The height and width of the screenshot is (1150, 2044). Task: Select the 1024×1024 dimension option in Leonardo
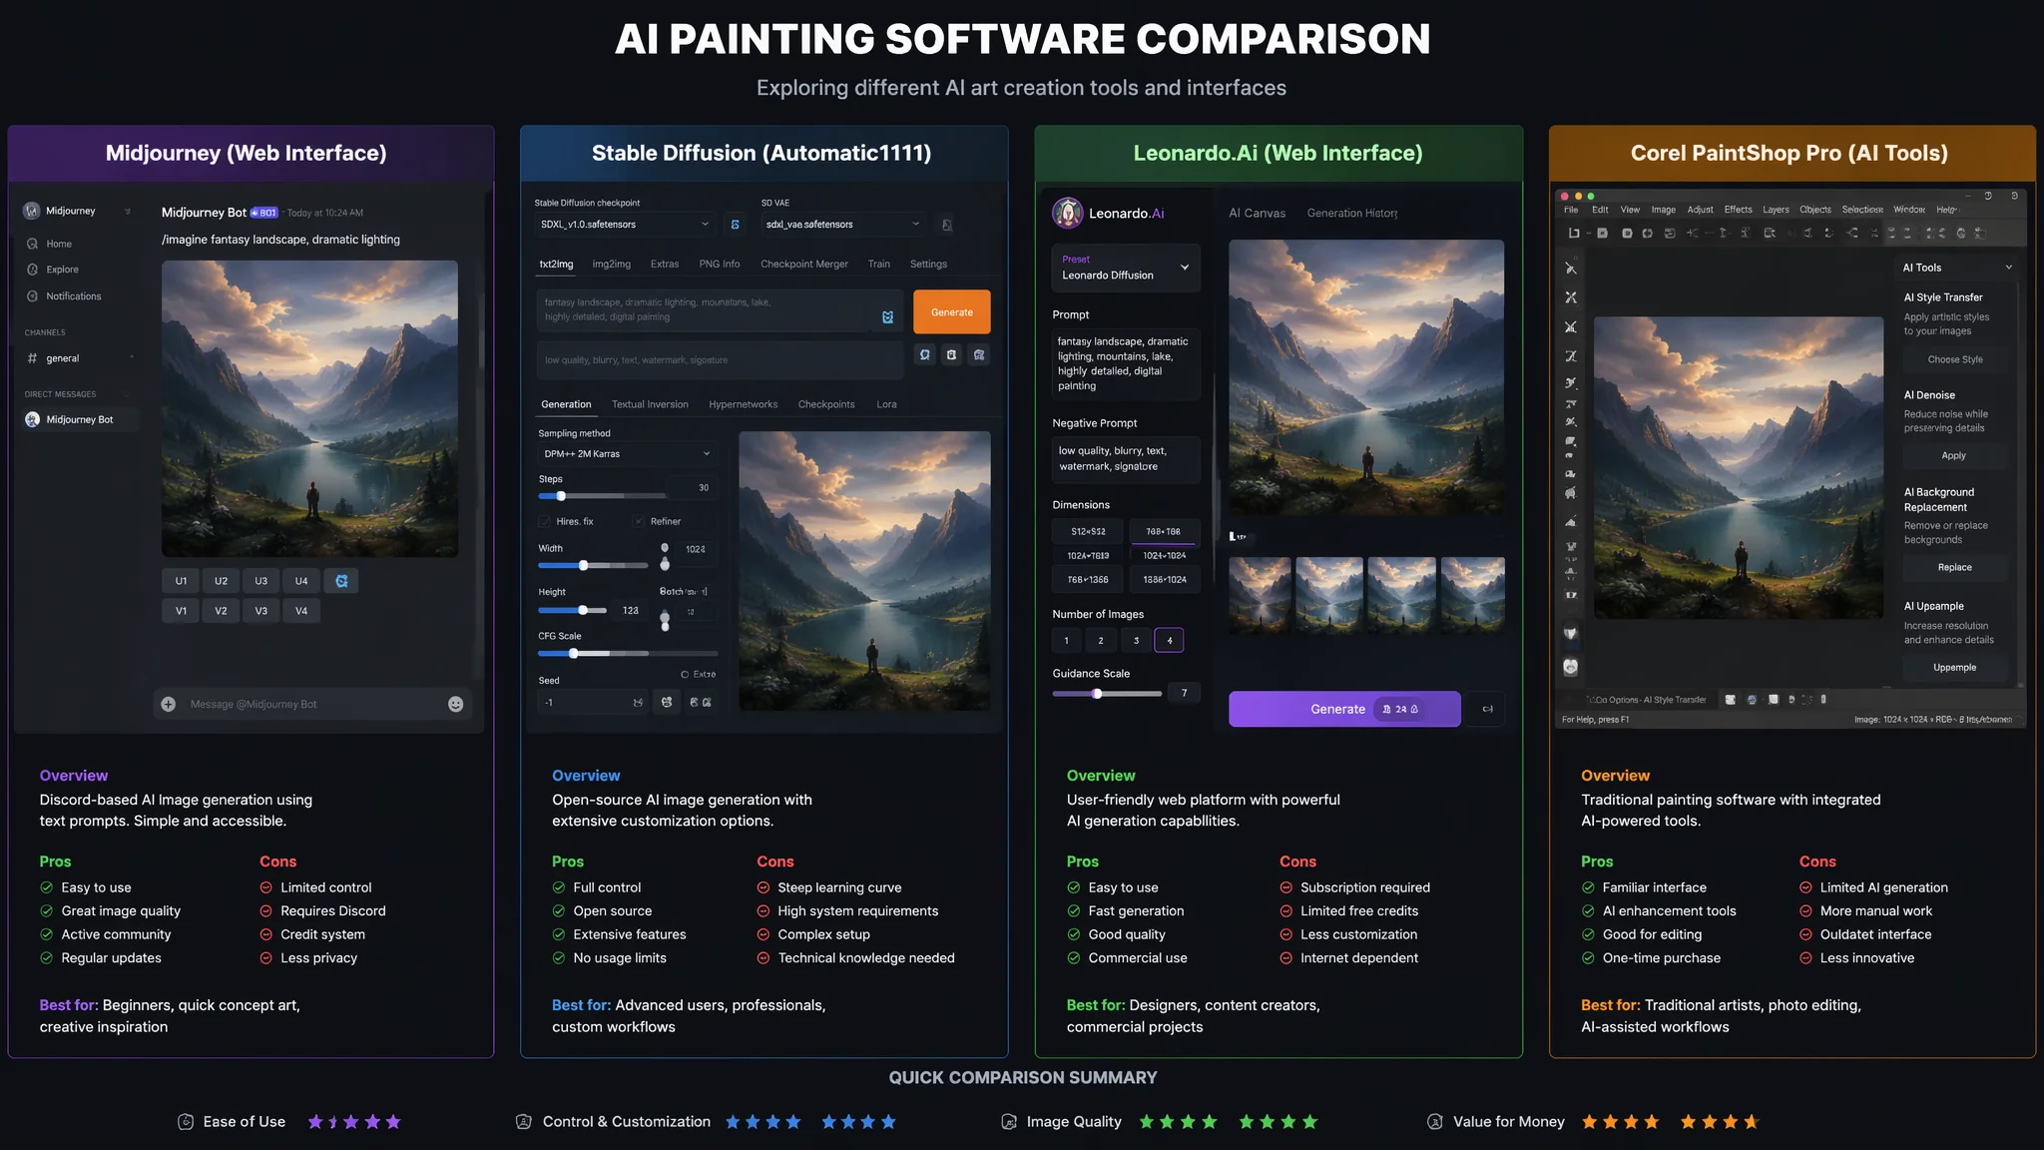(1165, 556)
